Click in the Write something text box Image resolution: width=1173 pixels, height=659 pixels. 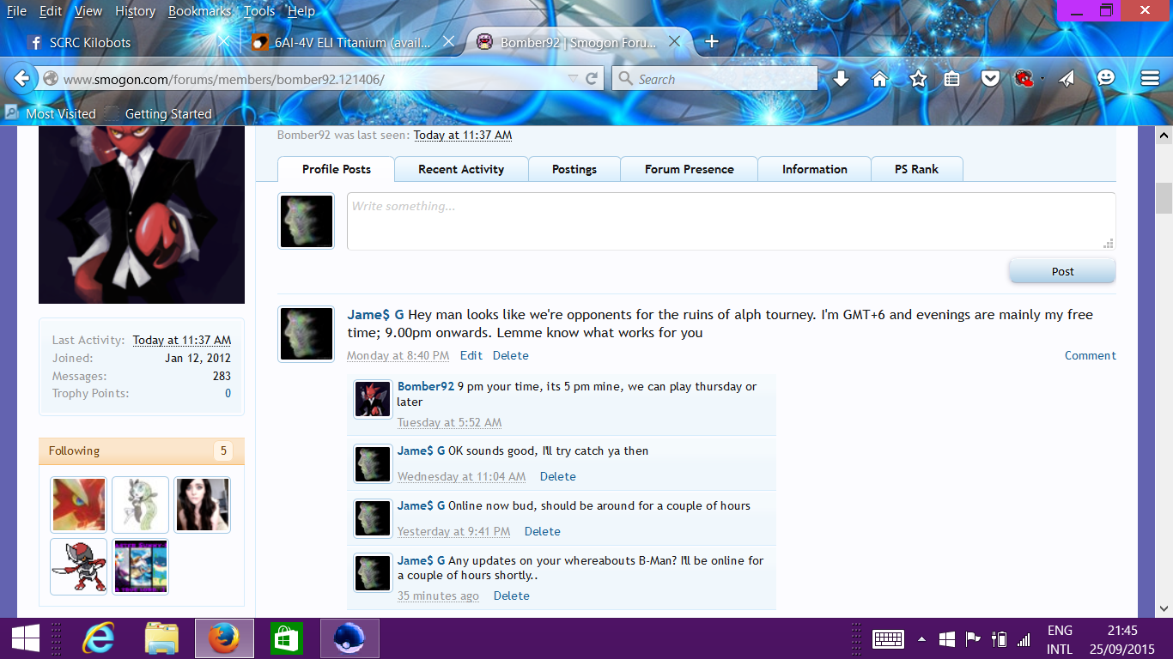731,221
